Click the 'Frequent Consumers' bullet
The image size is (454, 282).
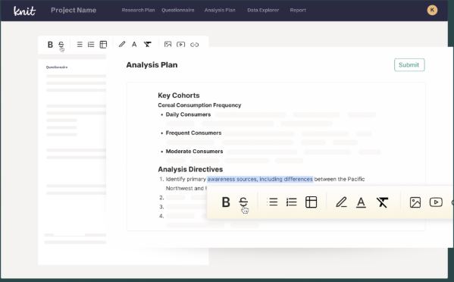193,133
